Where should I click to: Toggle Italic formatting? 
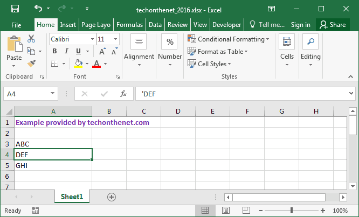67,51
